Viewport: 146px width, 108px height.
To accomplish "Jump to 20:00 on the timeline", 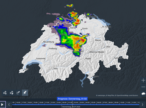I will click(x=41, y=103).
